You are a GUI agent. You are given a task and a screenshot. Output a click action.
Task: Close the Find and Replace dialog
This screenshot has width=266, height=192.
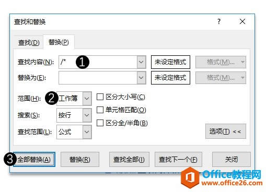pos(242,22)
